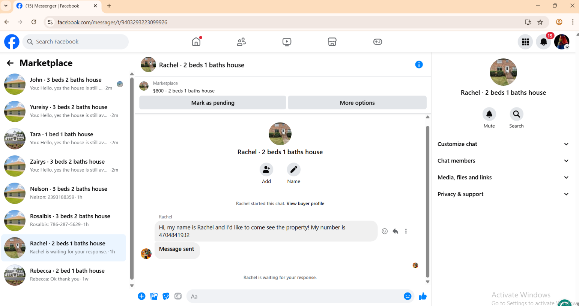Choose a GIF using the GIF icon
The width and height of the screenshot is (579, 306).
point(178,296)
